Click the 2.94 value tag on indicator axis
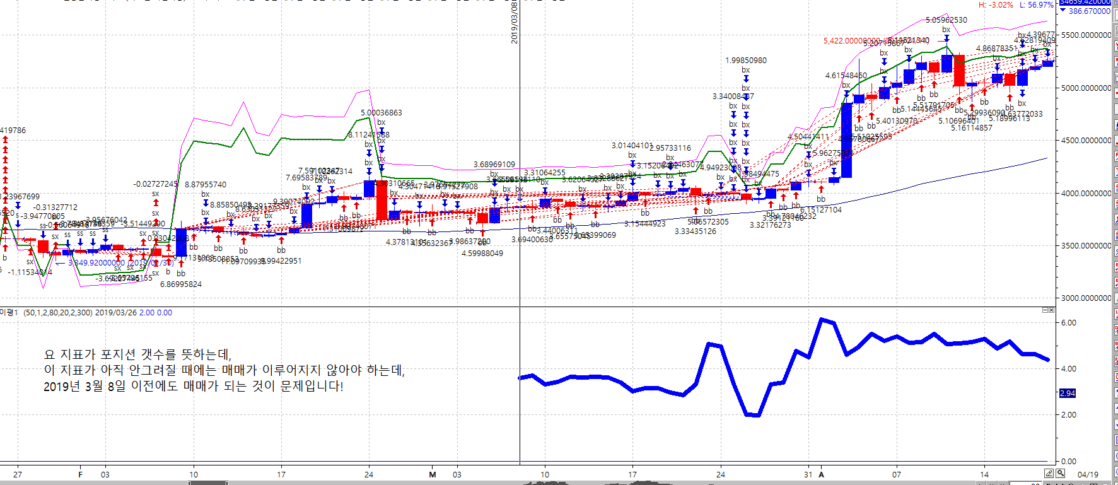Image resolution: width=1118 pixels, height=485 pixels. (x=1068, y=393)
